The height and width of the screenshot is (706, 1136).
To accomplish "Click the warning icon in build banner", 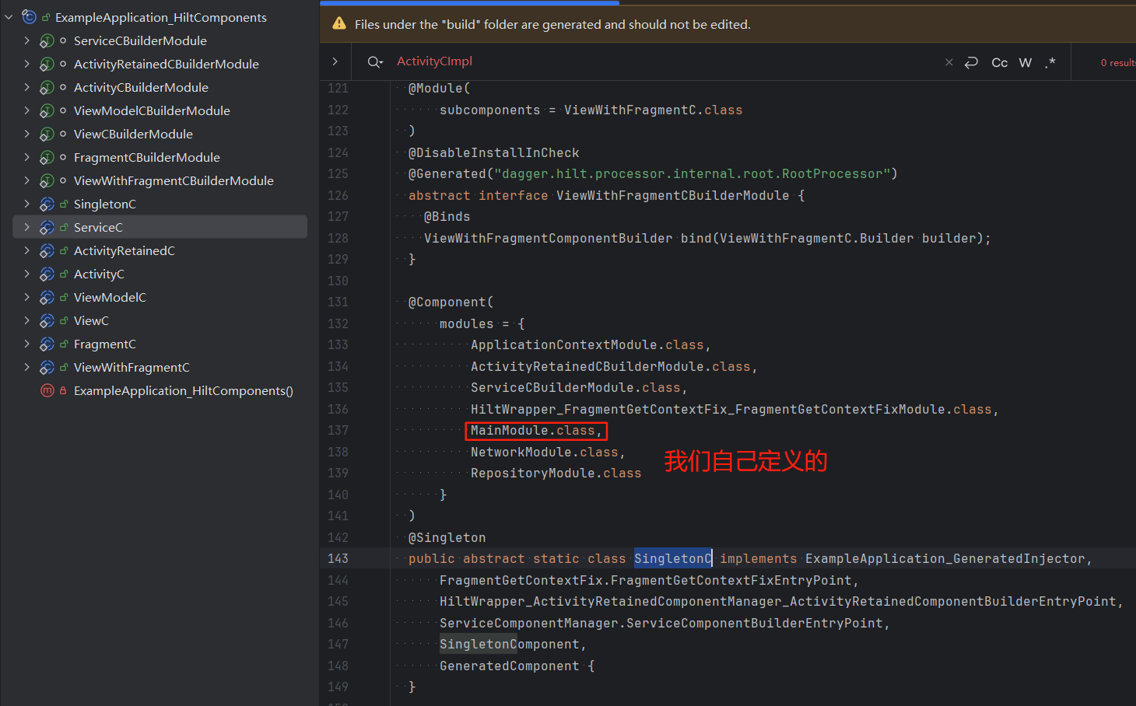I will (339, 24).
